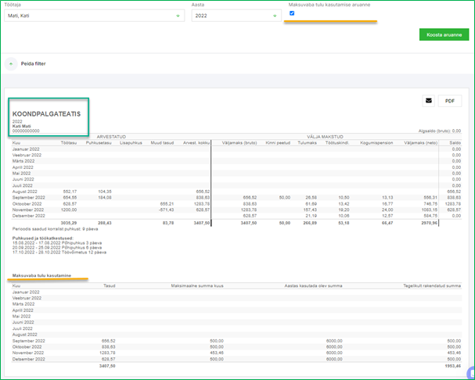Image resolution: width=475 pixels, height=380 pixels.
Task: Click Tegelikult rakendatud summa header
Action: 432,286
